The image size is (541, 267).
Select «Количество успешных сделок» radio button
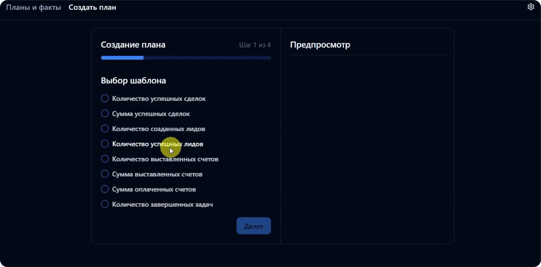(x=105, y=98)
